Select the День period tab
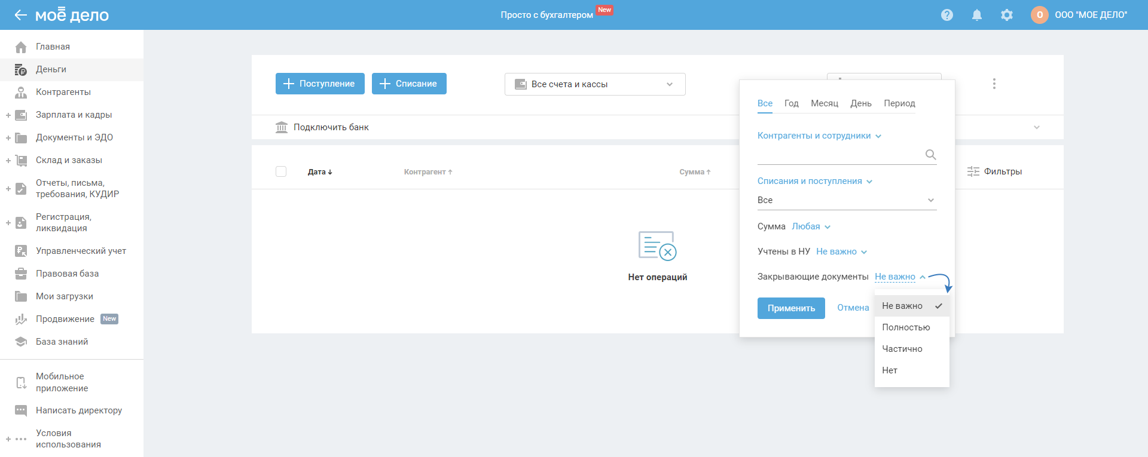This screenshot has height=457, width=1148. click(861, 103)
